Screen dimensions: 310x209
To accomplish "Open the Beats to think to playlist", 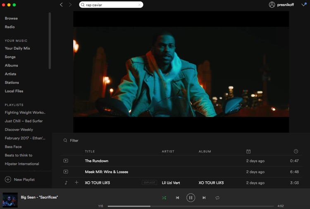I will pyautogui.click(x=19, y=155).
